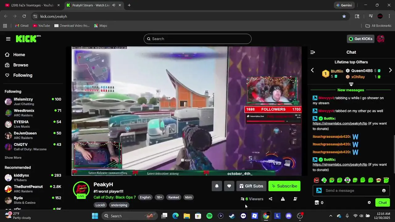Viewport: 395px width, 222px height.
Task: Open EYESHA's channel
Action: tap(33, 124)
